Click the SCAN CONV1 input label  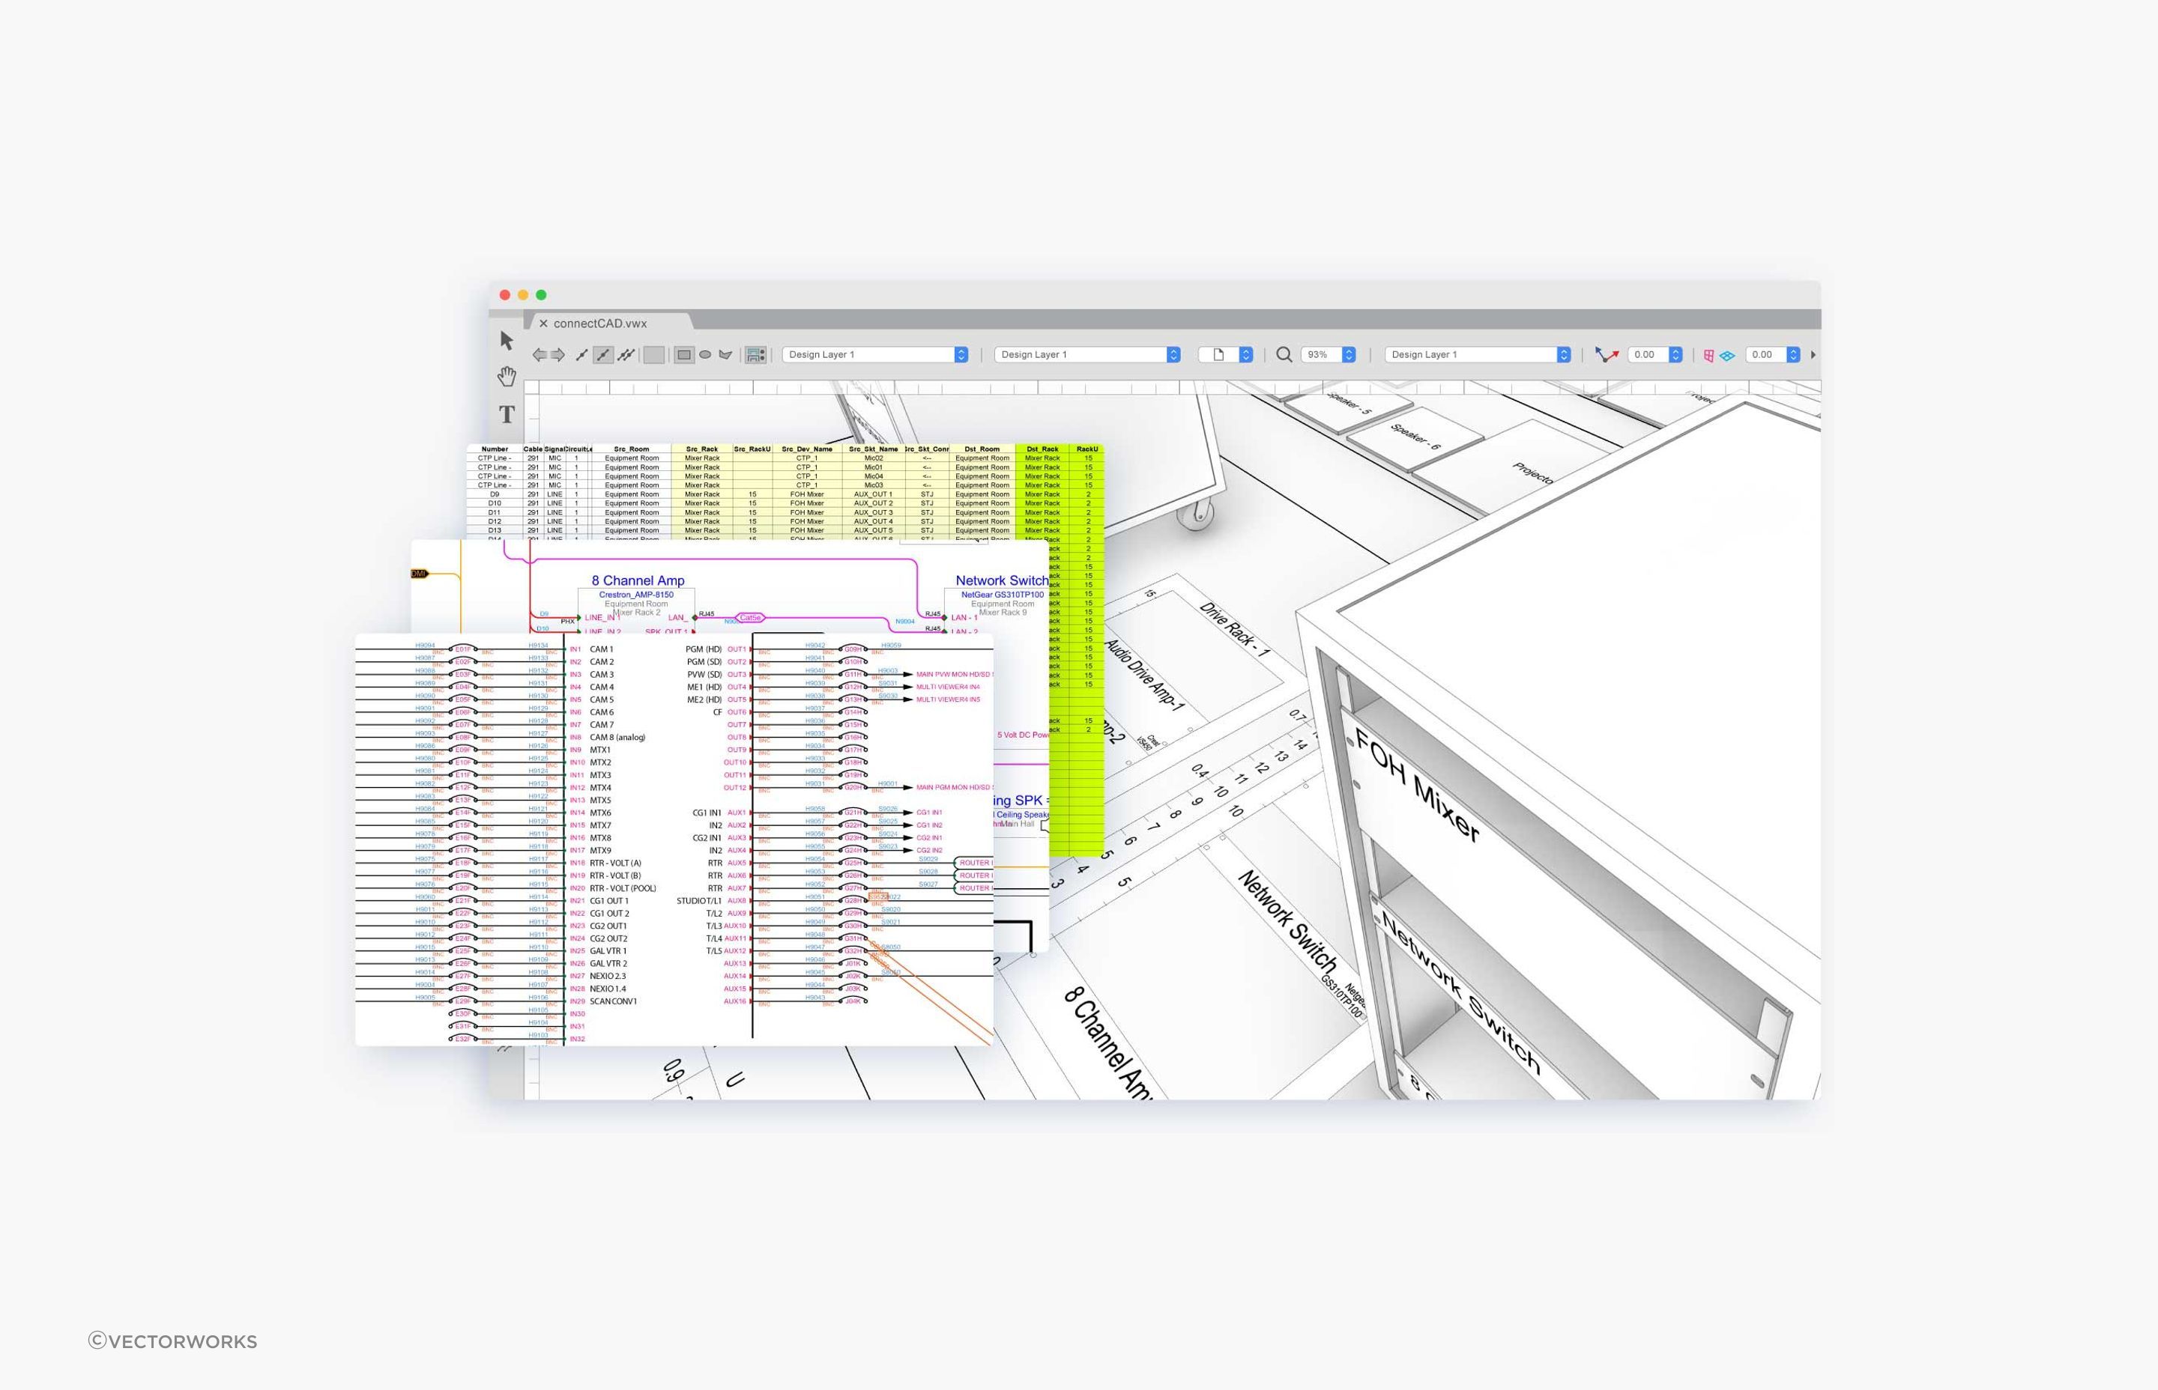click(613, 1001)
